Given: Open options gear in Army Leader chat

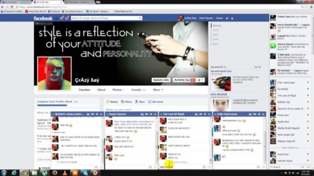Looking at the screenshot, I should (97, 114).
